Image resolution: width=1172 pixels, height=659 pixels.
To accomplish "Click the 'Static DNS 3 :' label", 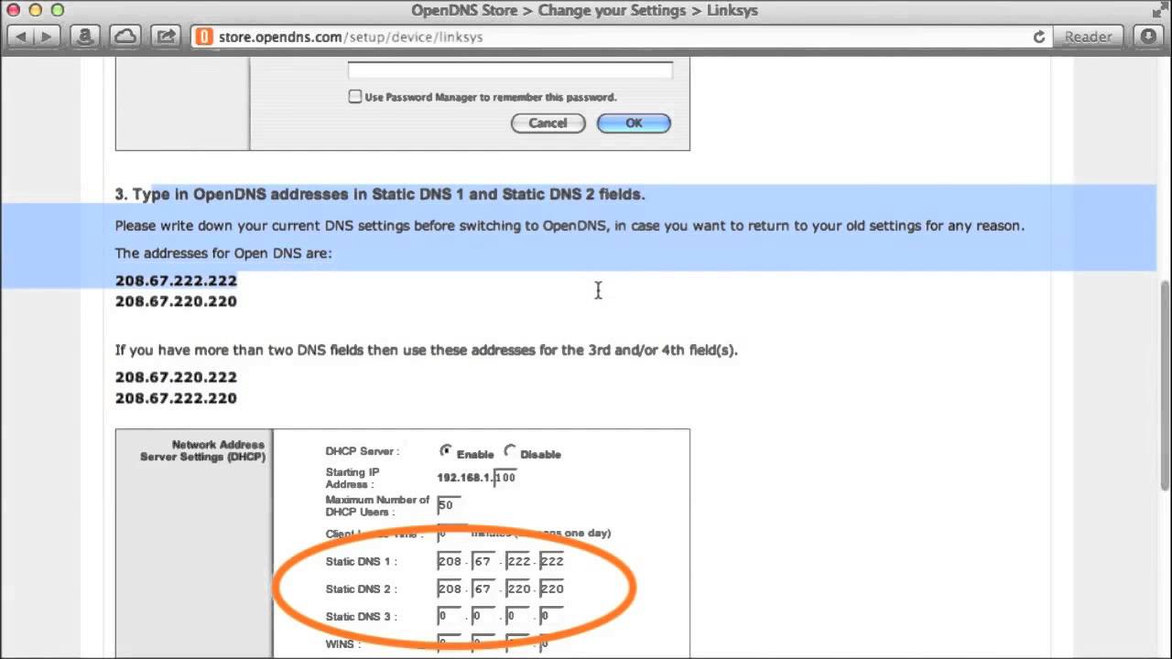I will pos(362,616).
